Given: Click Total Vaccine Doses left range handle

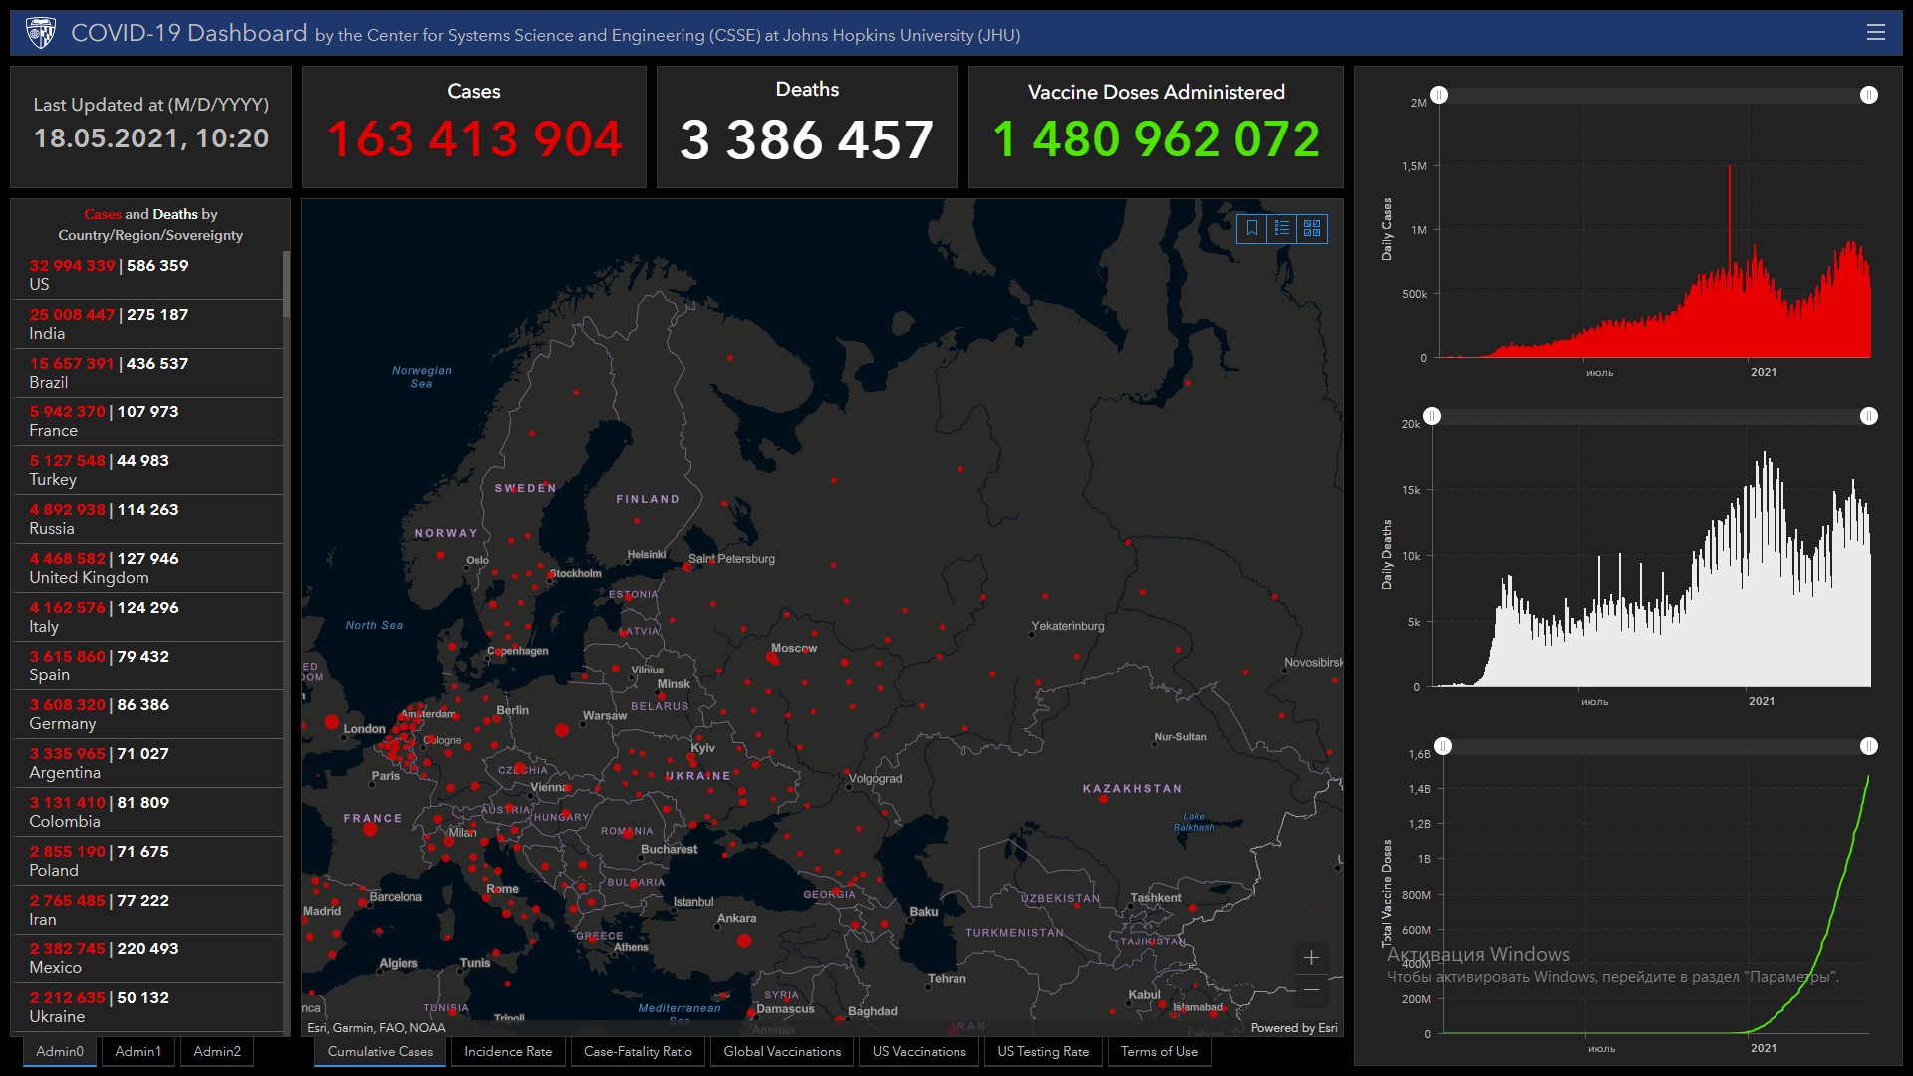Looking at the screenshot, I should tap(1443, 746).
